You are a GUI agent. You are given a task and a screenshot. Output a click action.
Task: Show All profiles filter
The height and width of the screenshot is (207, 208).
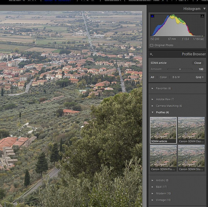click(x=153, y=77)
